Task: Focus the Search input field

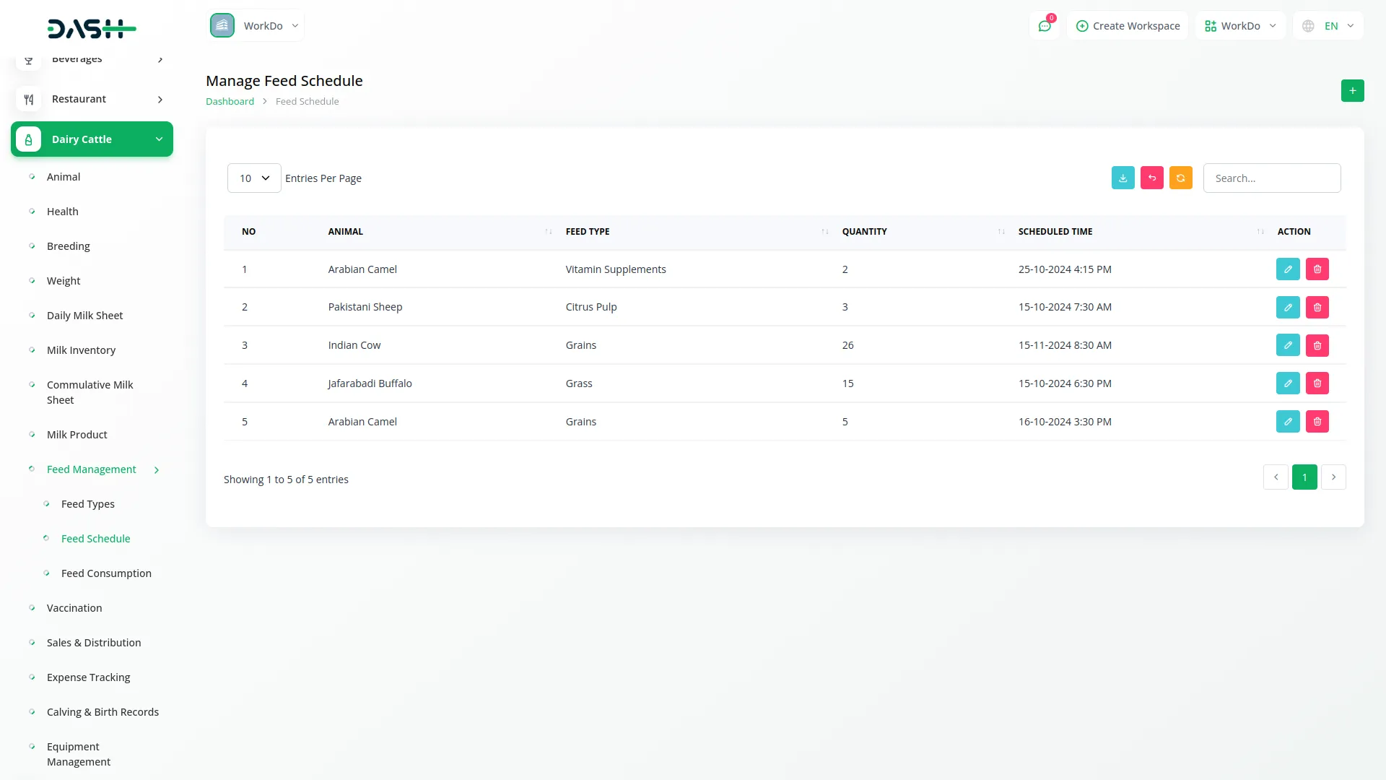Action: click(1271, 178)
